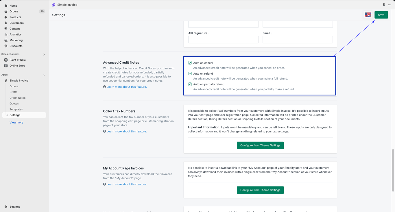Open the Advanced Credit Notes learn more link
This screenshot has width=395, height=212.
pyautogui.click(x=127, y=87)
